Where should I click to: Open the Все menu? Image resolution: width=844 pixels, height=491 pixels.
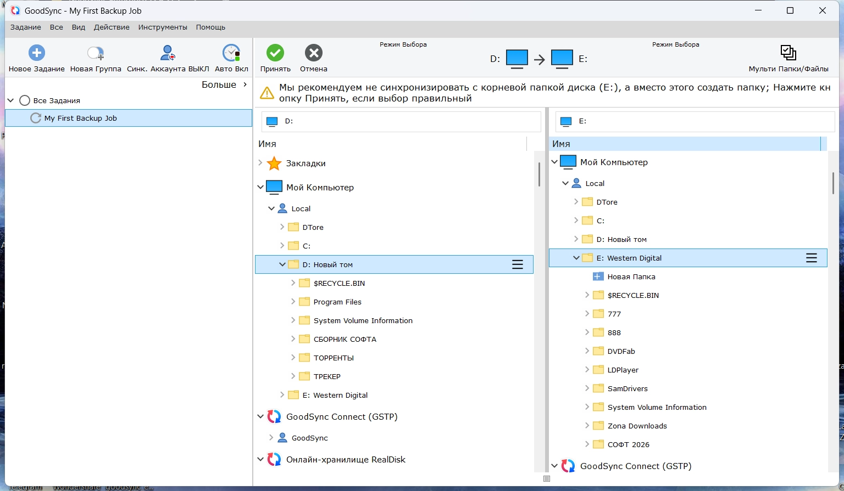[x=57, y=27]
